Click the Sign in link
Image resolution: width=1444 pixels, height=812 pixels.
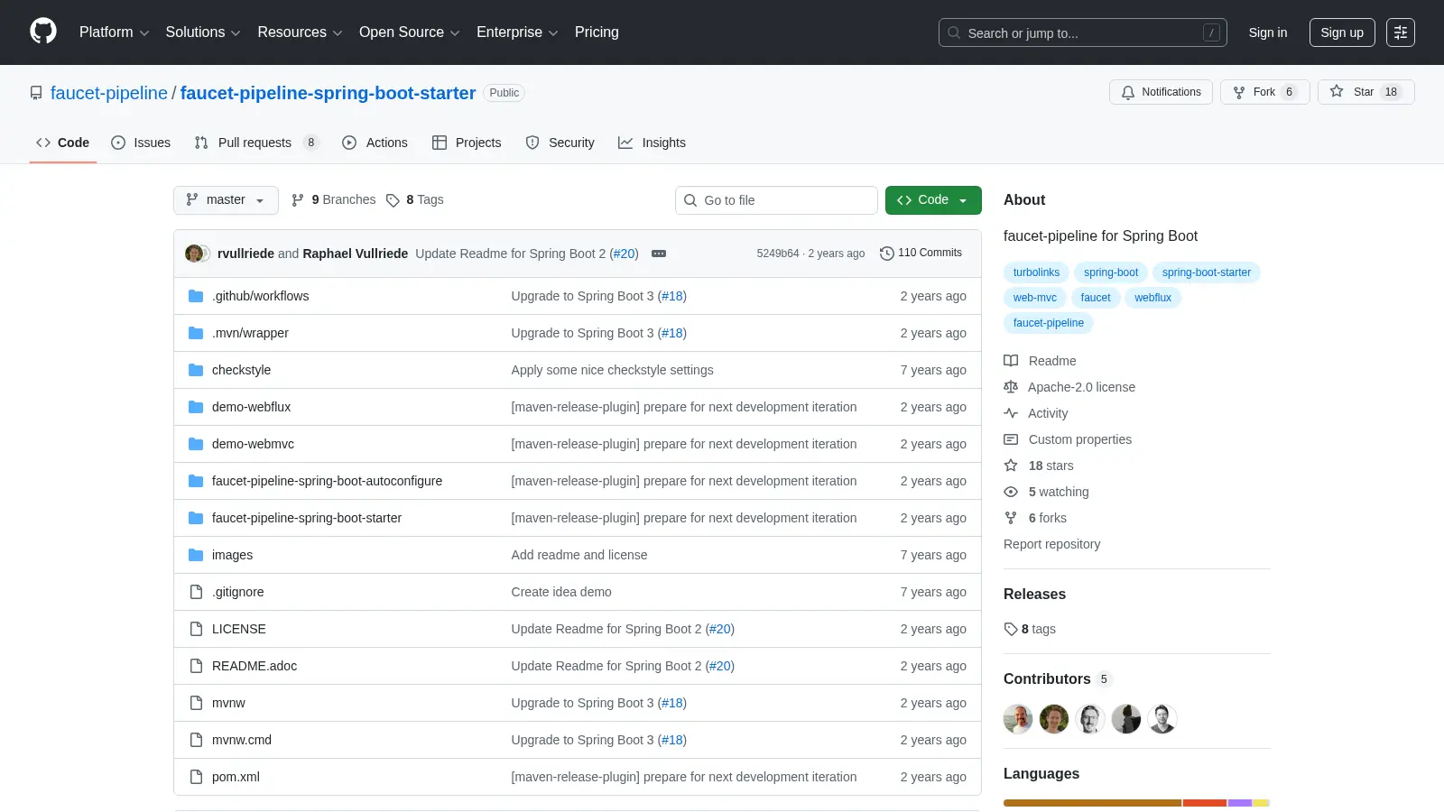pos(1268,32)
